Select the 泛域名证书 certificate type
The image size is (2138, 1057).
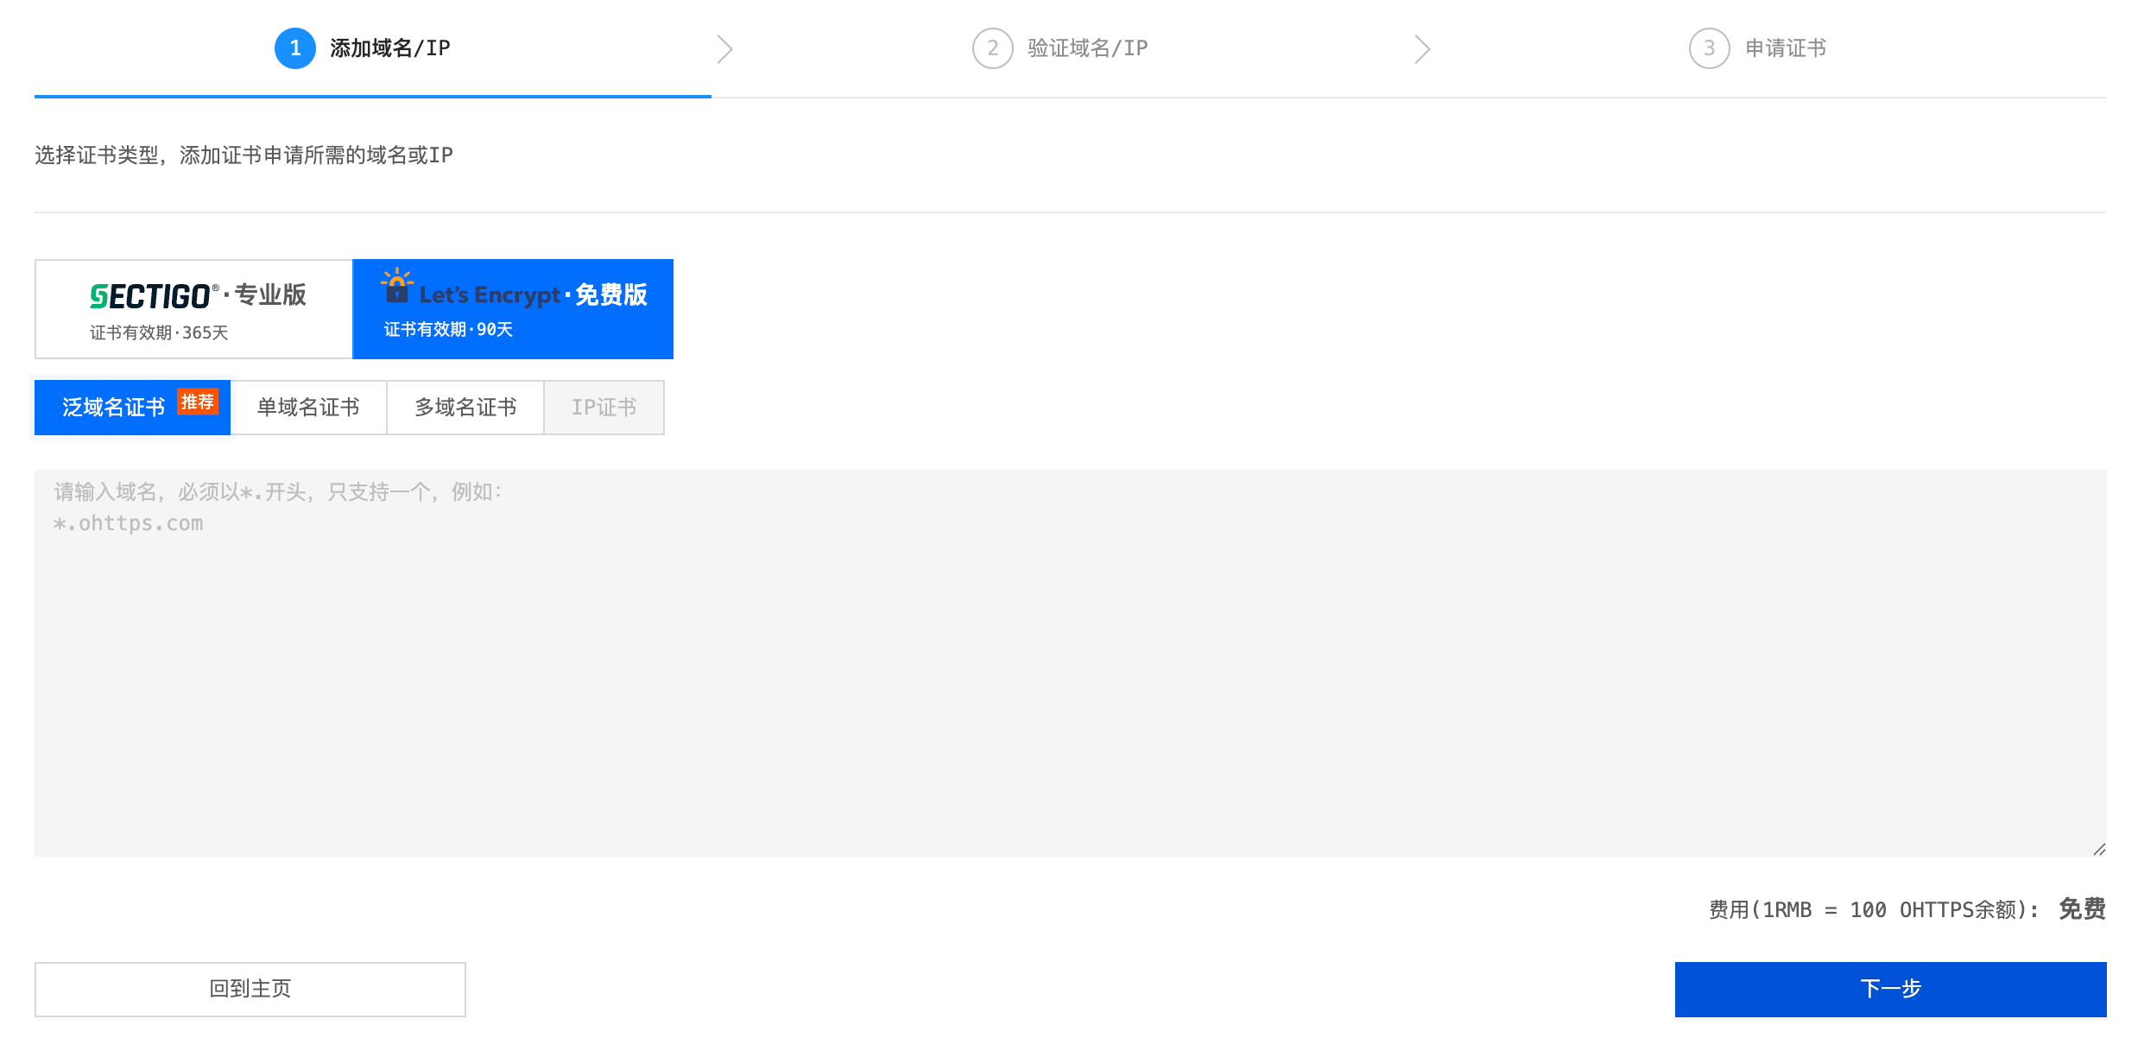pyautogui.click(x=114, y=408)
